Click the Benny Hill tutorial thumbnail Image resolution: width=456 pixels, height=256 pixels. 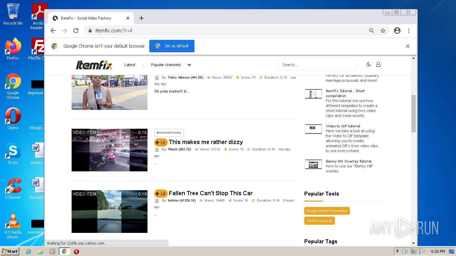313,164
